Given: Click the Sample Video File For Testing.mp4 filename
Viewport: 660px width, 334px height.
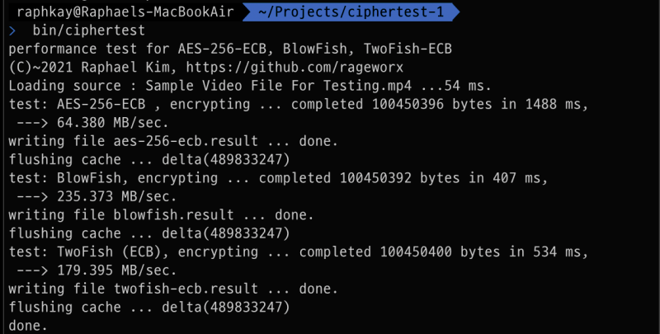Looking at the screenshot, I should tap(278, 86).
